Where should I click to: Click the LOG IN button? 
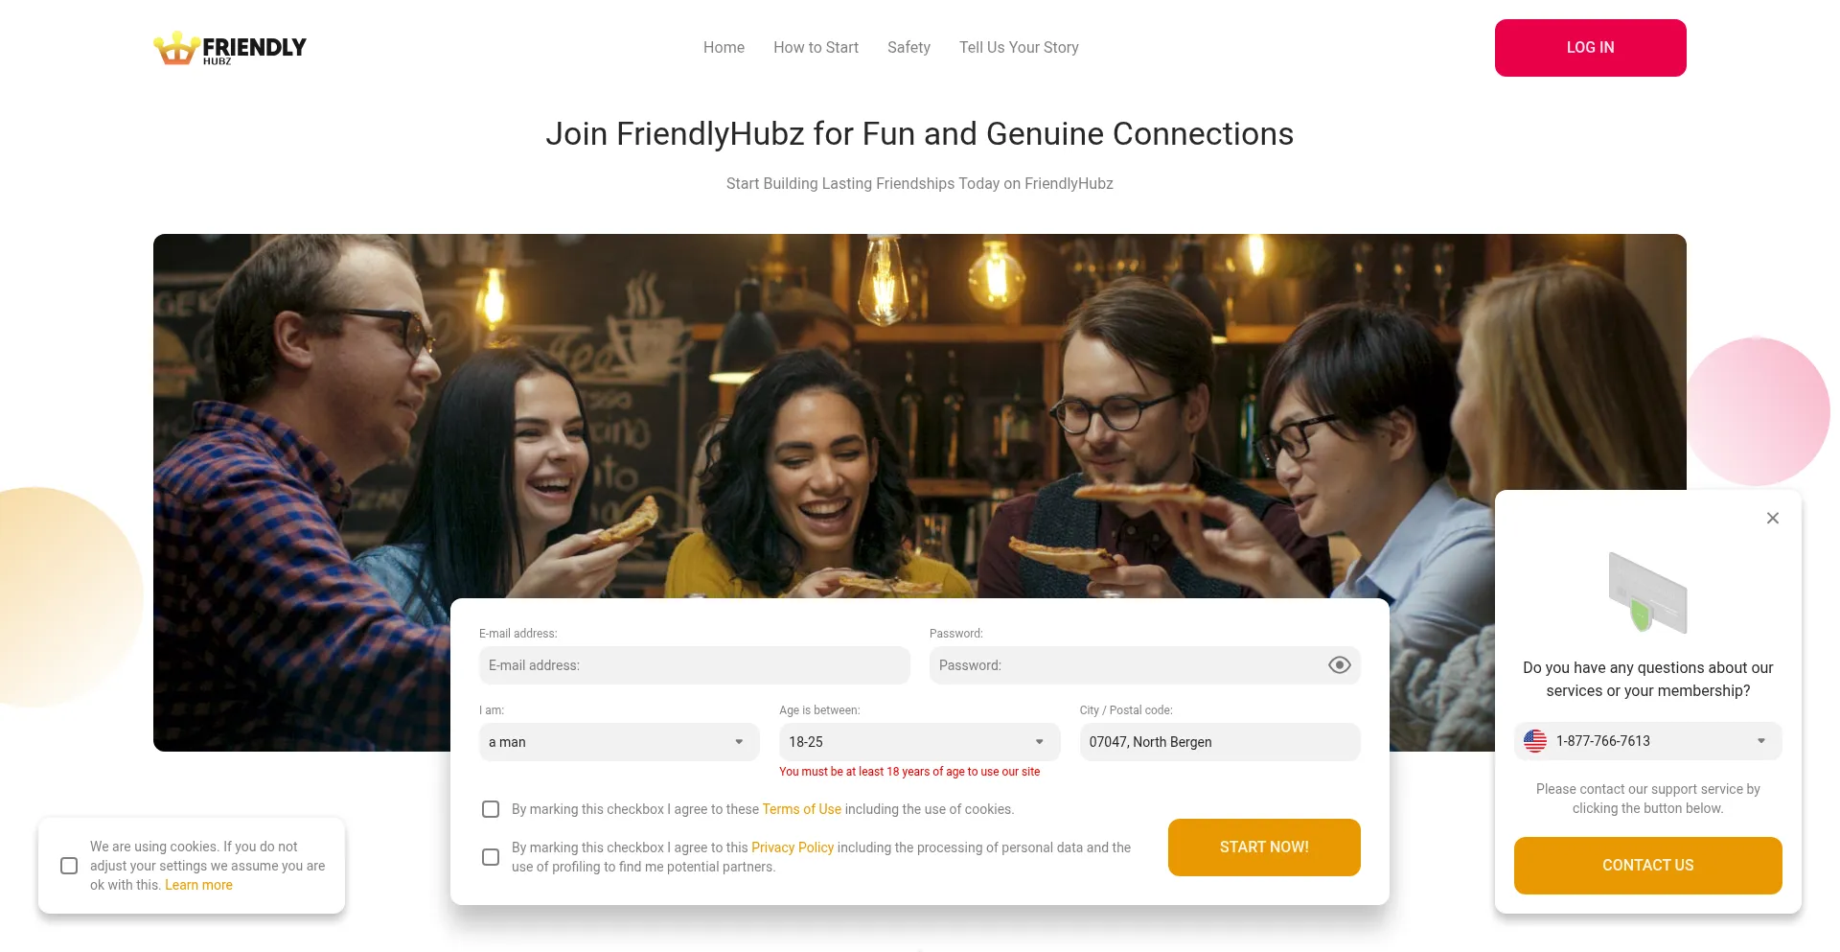(x=1590, y=48)
